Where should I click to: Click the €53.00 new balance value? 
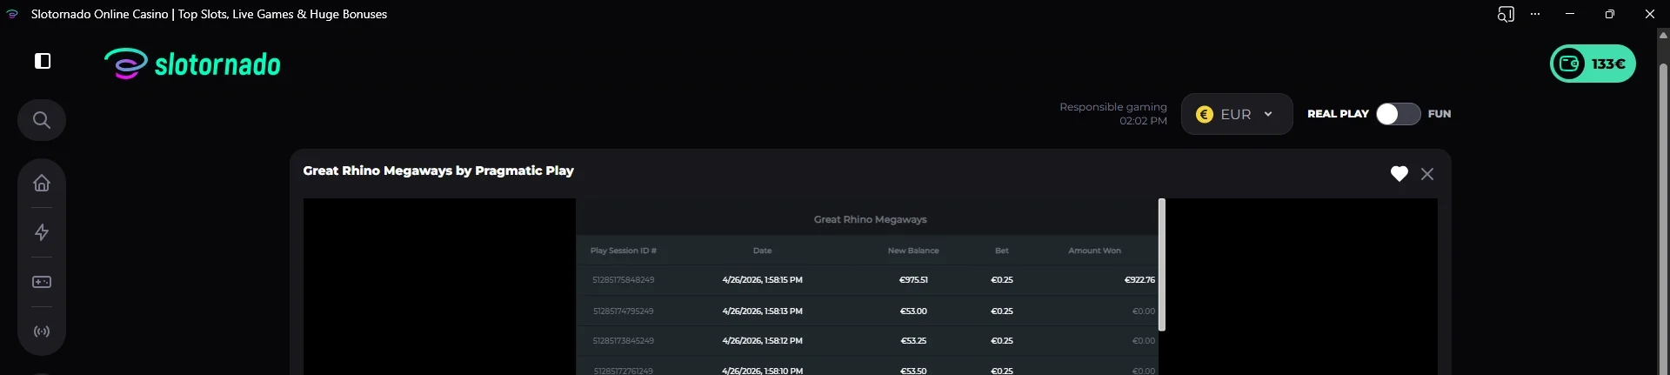913,311
